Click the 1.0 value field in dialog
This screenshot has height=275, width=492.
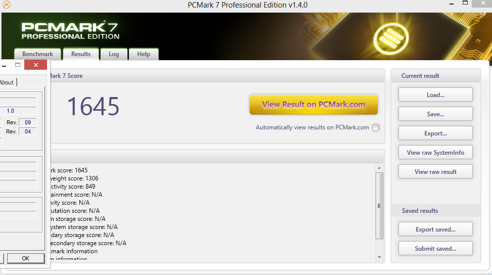(x=18, y=111)
